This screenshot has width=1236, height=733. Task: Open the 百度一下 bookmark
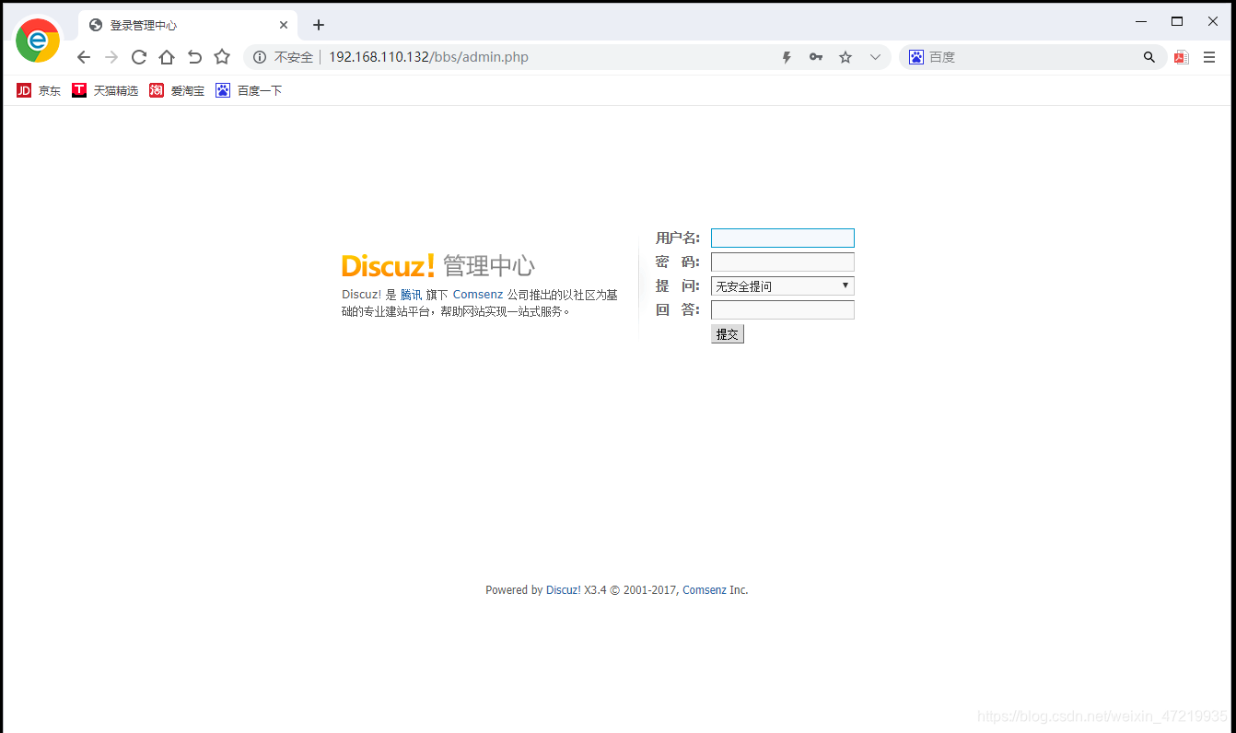pos(249,90)
